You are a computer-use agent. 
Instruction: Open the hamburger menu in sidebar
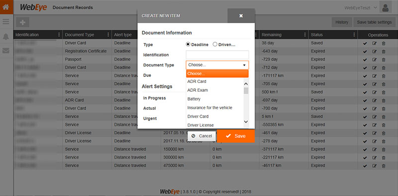pos(6,22)
